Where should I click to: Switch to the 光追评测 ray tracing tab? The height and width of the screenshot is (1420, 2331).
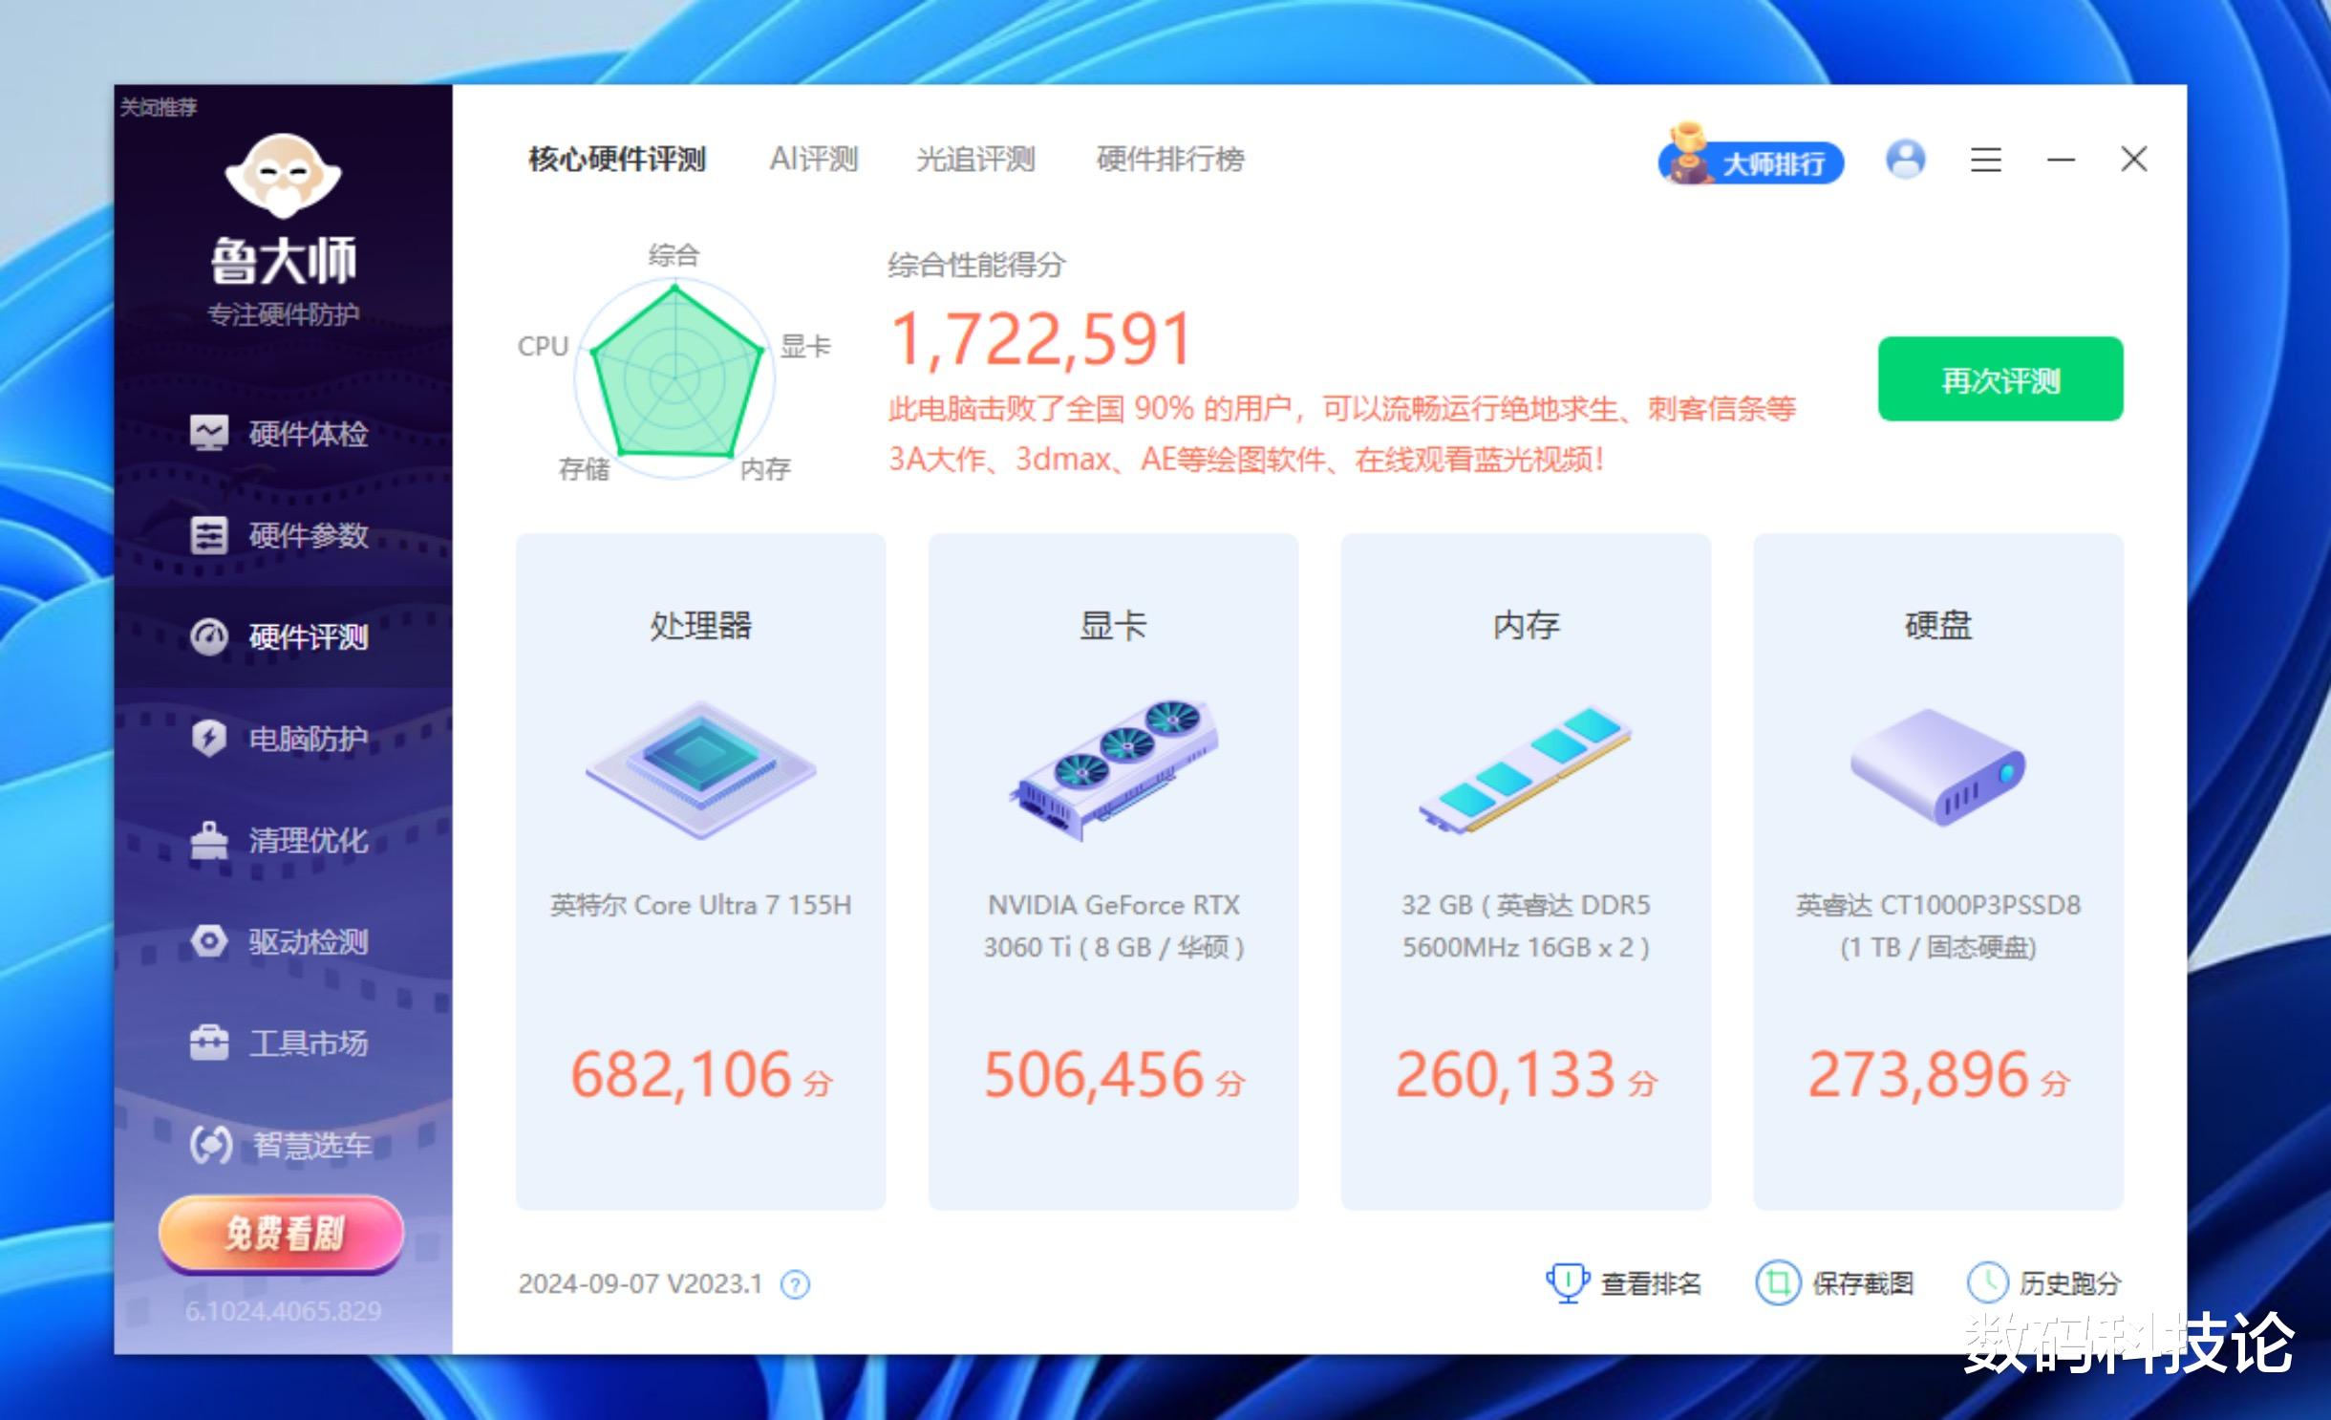coord(975,159)
